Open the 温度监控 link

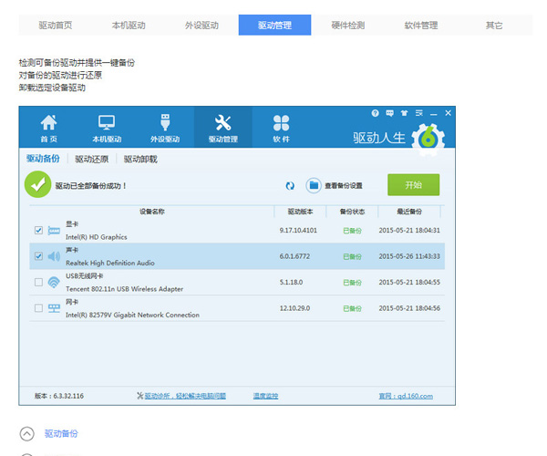265,396
